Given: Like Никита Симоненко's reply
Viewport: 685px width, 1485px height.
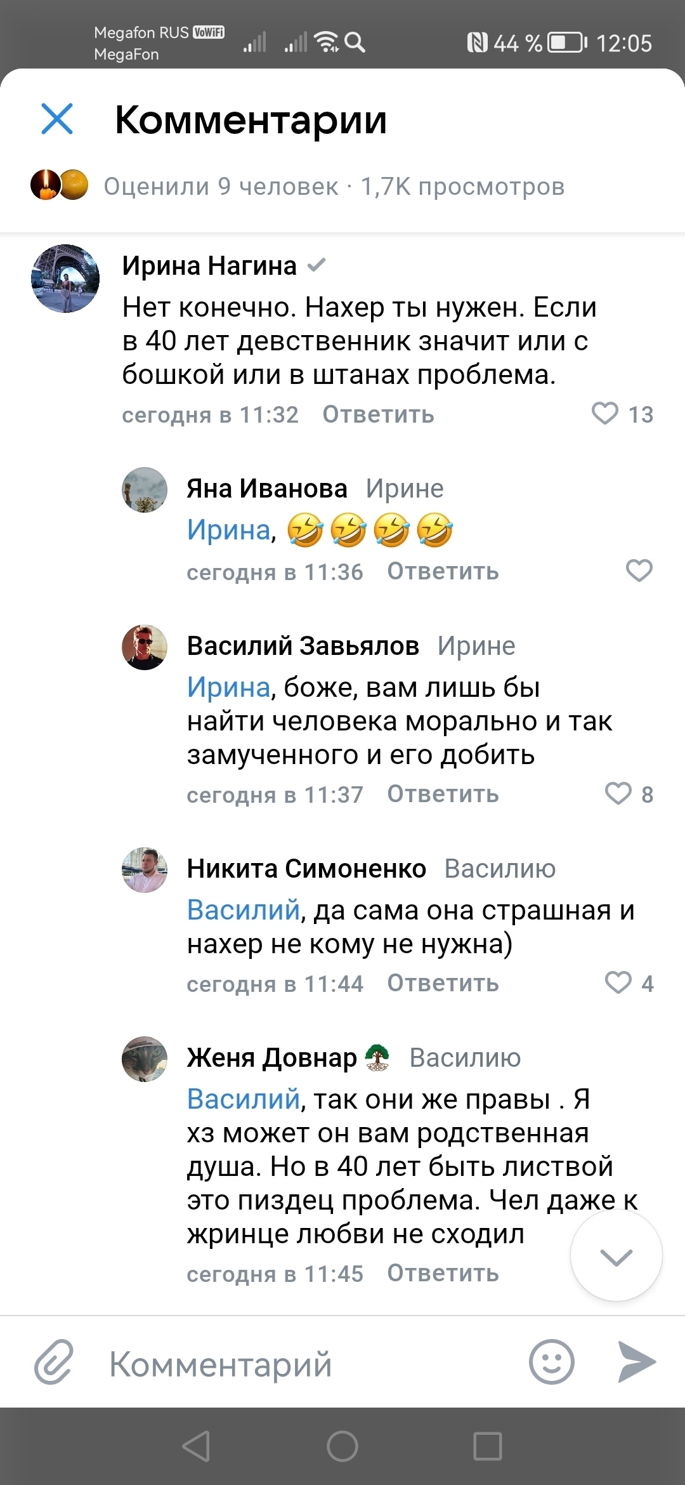Looking at the screenshot, I should click(618, 982).
